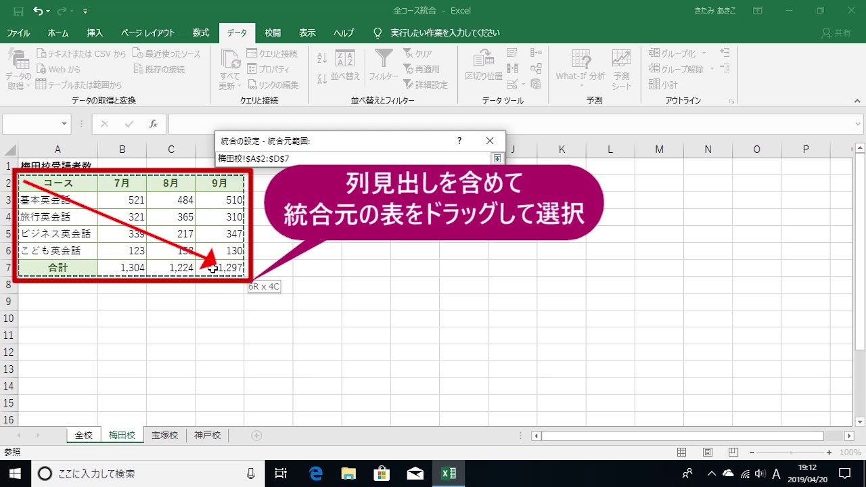Click the fx insert function icon
866x487 pixels.
click(154, 124)
